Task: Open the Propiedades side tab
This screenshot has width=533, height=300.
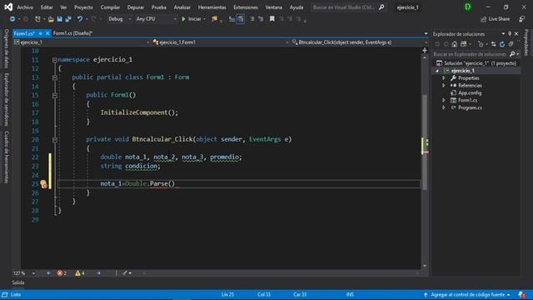Action: pos(526,42)
